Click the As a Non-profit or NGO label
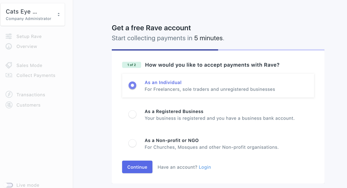347x188 pixels. (172, 140)
